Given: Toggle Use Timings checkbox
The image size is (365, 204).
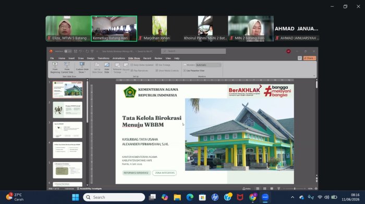Looking at the screenshot, I should pyautogui.click(x=157, y=65).
